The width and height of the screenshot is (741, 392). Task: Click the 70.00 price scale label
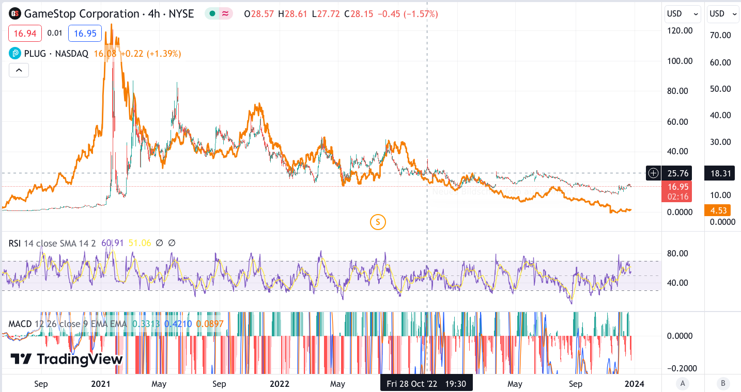[x=720, y=35]
